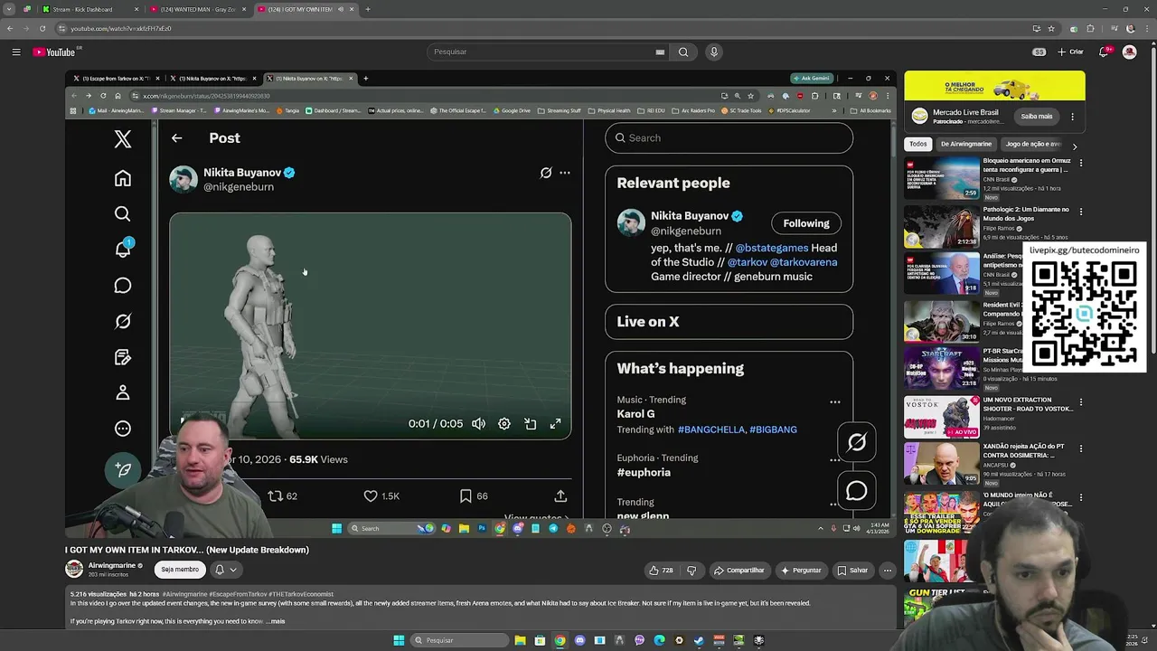
Task: Select the De Airwingmarine filter chip
Action: pyautogui.click(x=966, y=144)
